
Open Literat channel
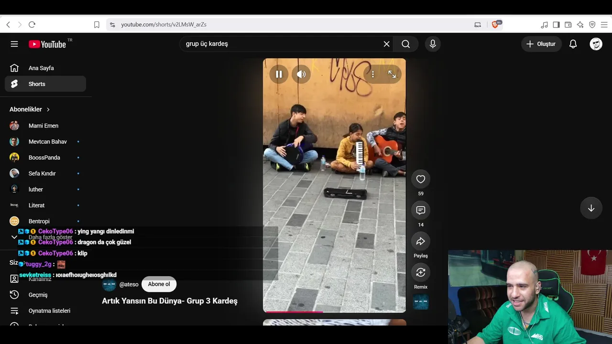click(x=45, y=205)
